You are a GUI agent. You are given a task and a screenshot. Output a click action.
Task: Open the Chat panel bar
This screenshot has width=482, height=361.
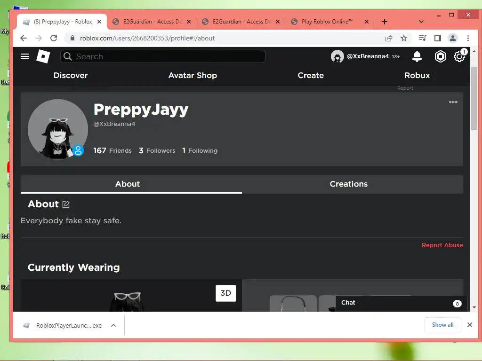[401, 303]
